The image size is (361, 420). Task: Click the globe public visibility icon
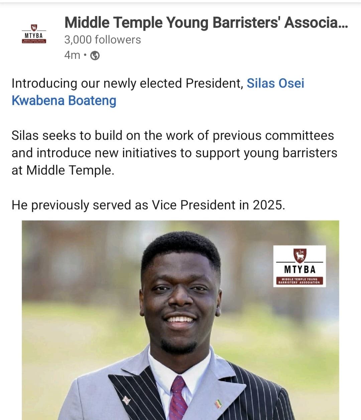click(95, 56)
